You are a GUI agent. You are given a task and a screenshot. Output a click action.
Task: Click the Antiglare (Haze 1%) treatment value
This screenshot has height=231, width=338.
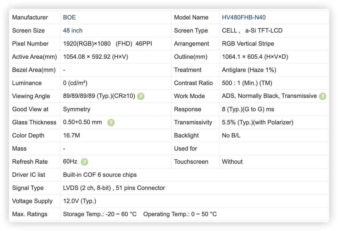[x=249, y=70]
